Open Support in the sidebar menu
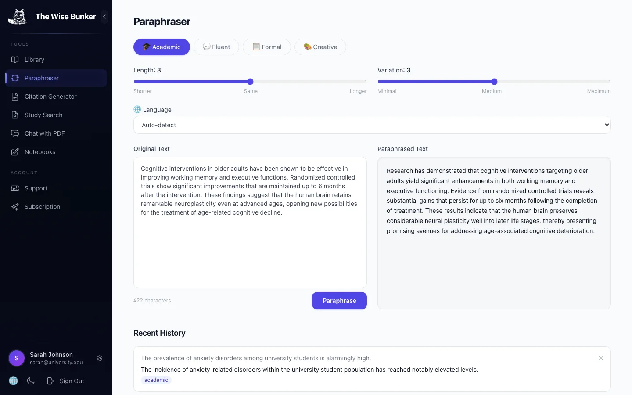632x395 pixels. (36, 188)
